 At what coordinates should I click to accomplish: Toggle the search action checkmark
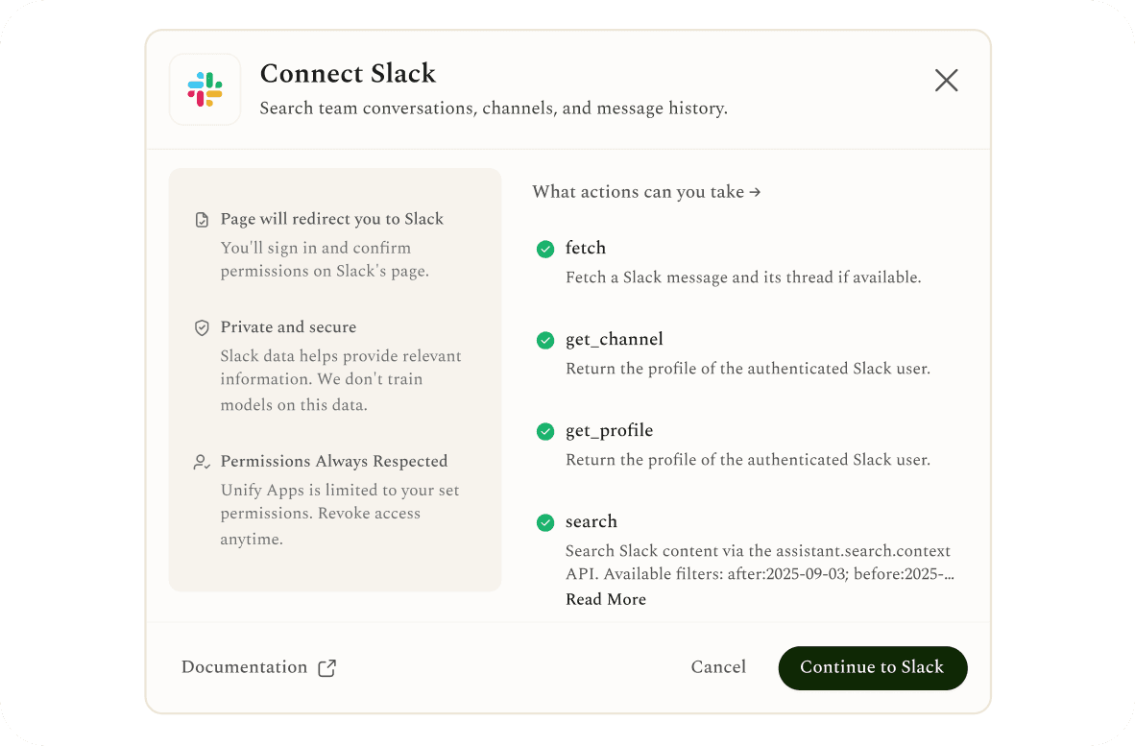(x=545, y=522)
